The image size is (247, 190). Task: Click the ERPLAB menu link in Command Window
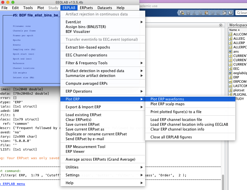tap(12, 184)
